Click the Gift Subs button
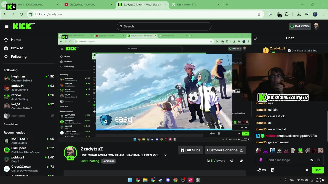This screenshot has height=184, width=328. 190,150
